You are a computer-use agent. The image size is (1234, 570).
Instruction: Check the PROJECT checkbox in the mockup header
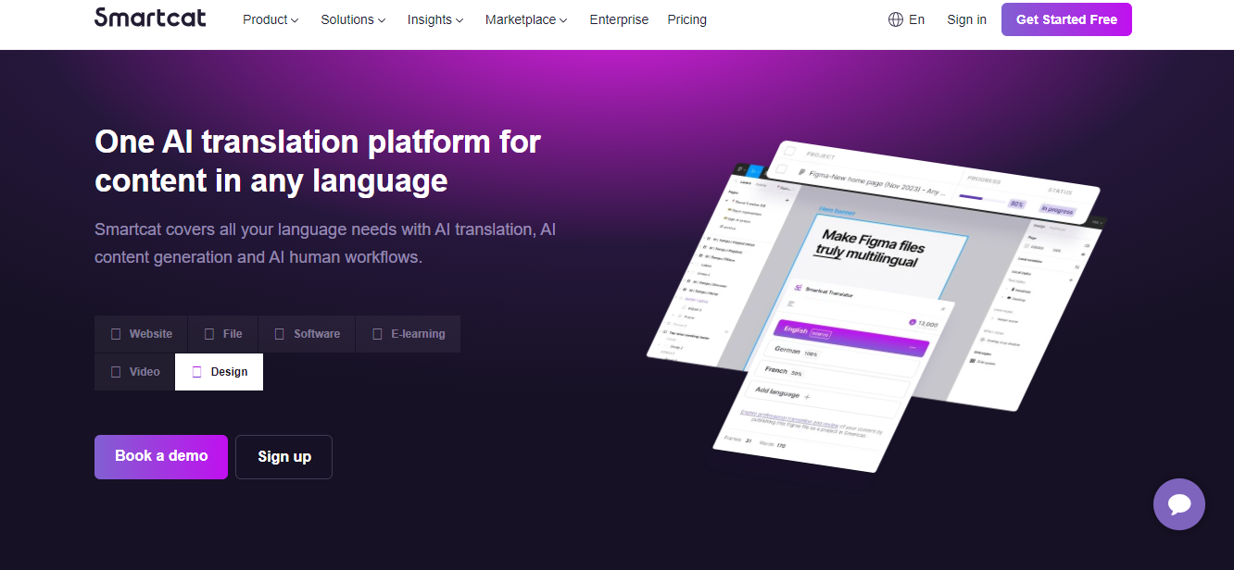pyautogui.click(x=790, y=150)
